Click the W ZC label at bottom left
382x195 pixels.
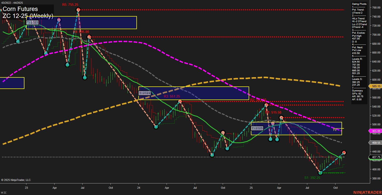[x=3, y=192]
